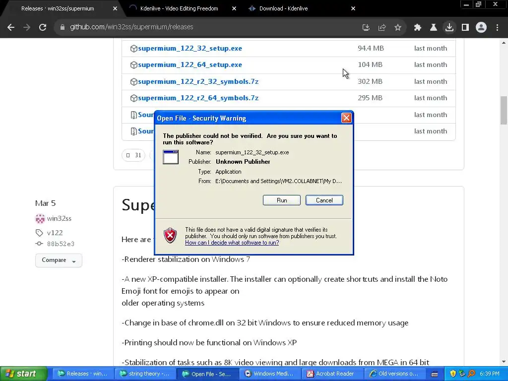Viewport: 508px width, 381px height.
Task: Toggle the side panel icon
Action: pos(465,28)
